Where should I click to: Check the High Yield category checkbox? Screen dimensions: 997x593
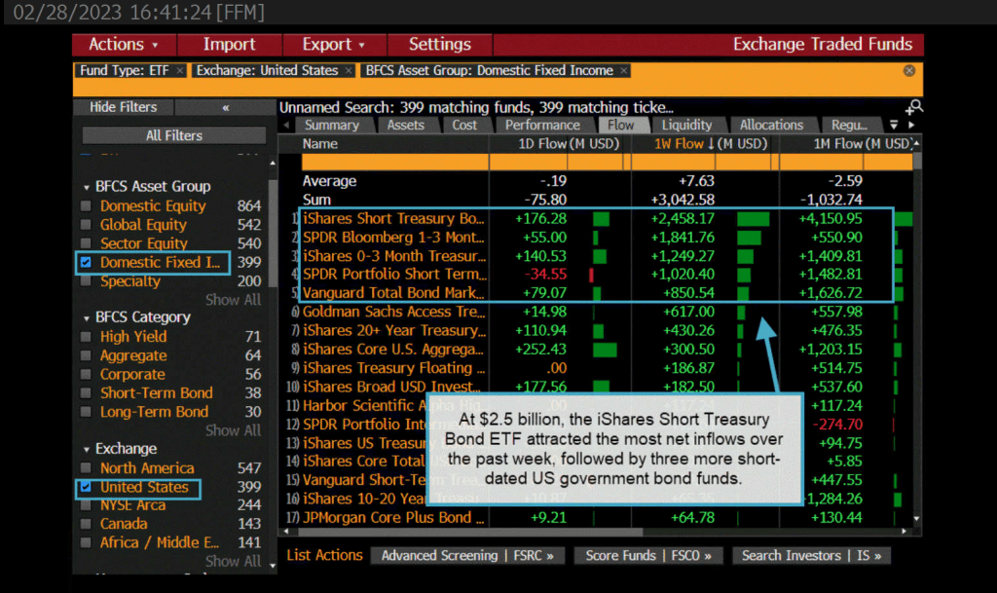[86, 337]
